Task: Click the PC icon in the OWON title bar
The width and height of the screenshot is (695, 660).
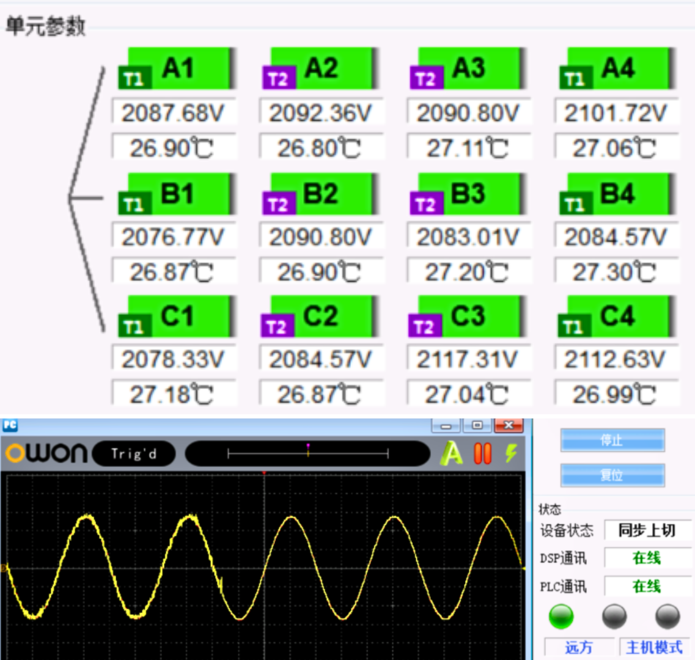Action: [x=10, y=425]
